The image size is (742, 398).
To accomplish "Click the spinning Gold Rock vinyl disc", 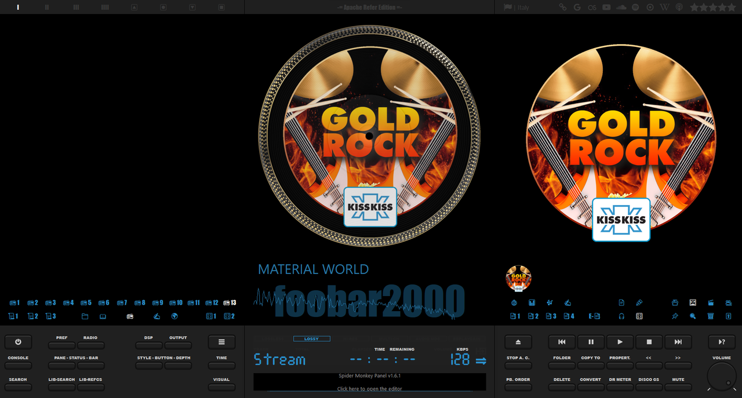I will [369, 135].
